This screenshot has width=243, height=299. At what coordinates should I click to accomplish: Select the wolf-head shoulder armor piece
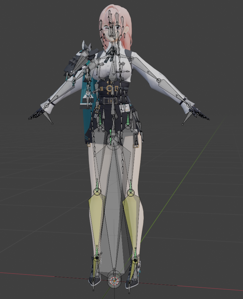click(82, 57)
